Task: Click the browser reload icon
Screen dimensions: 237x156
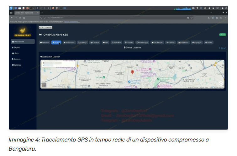Action: click(20, 18)
